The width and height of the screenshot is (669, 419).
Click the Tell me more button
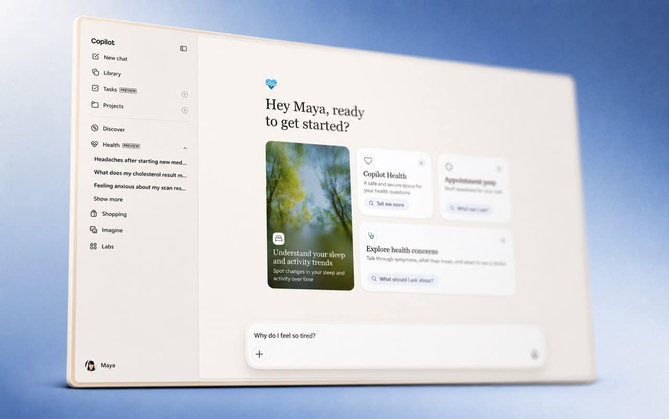pyautogui.click(x=386, y=204)
